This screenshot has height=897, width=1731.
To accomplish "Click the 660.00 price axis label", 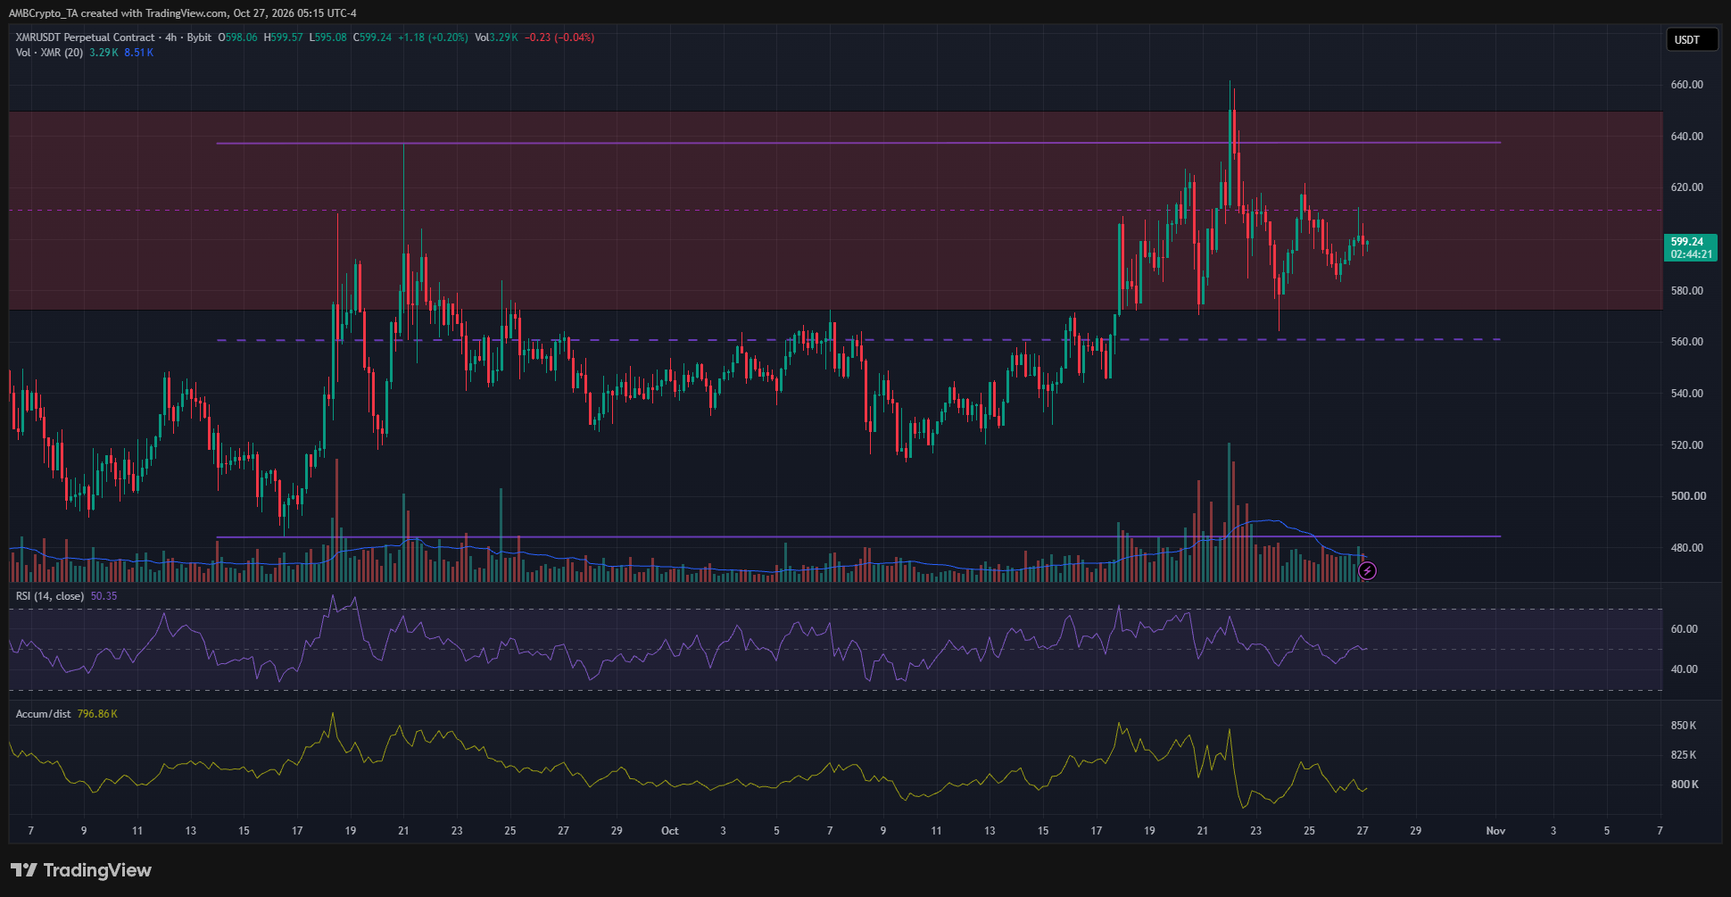I will 1687,85.
